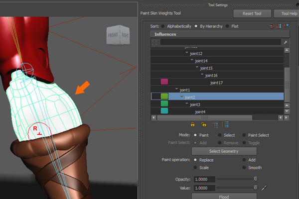The image size is (299, 199).
Task: Set sort mode to Flat
Action: pos(228,26)
